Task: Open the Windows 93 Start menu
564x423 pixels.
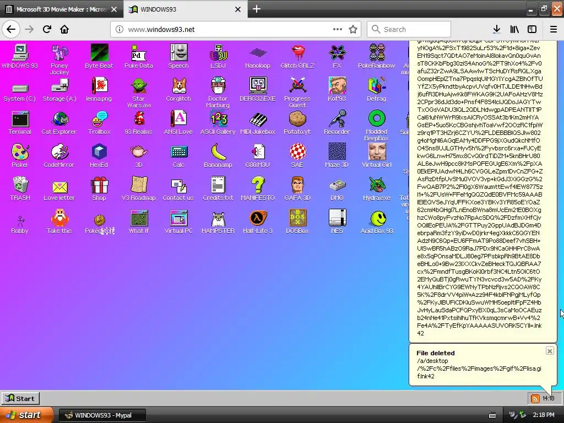Action: [x=20, y=398]
